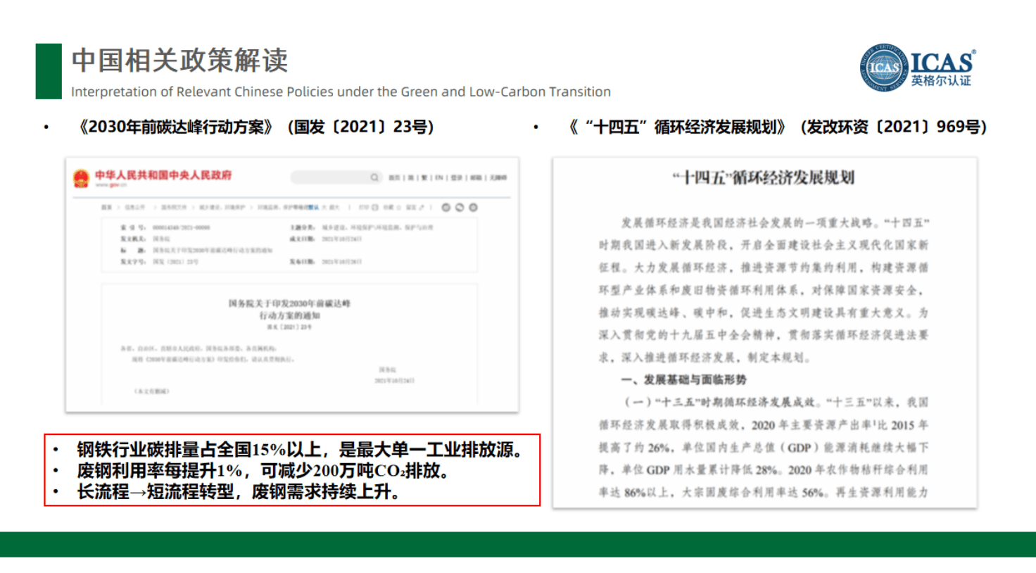This screenshot has width=1036, height=573.
Task: Click the edit icon next to 留言
Action: coord(422,208)
